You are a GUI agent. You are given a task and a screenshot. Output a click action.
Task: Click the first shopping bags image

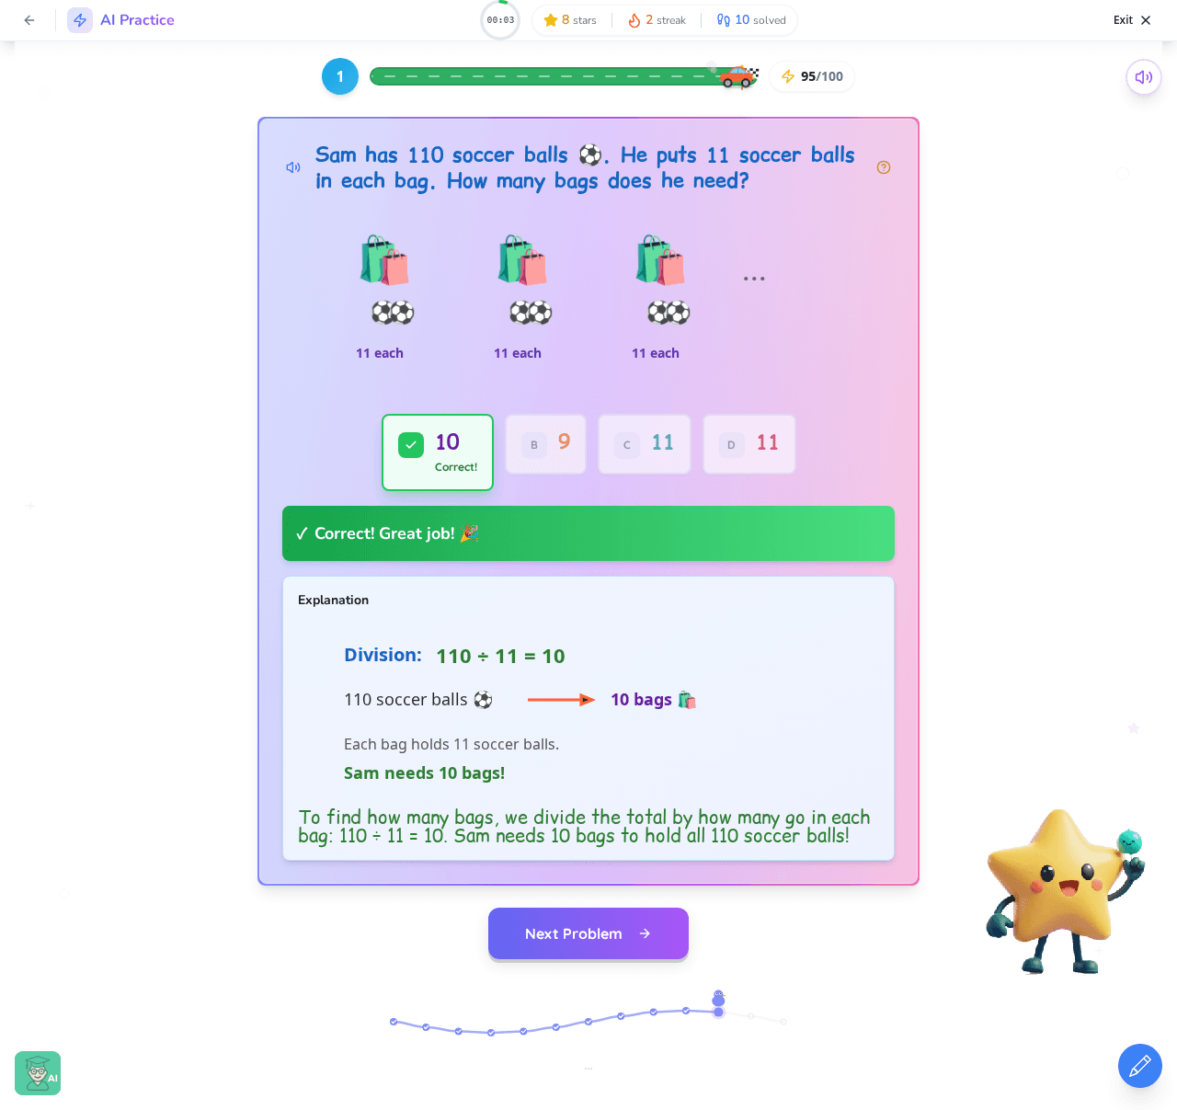(x=384, y=259)
